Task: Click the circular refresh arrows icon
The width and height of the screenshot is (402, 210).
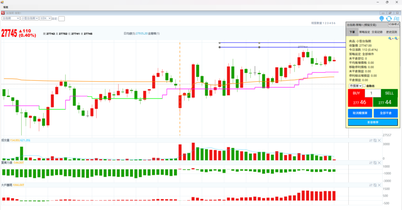Action: (x=389, y=18)
